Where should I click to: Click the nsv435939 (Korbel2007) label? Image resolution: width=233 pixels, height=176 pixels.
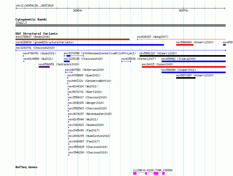pos(138,59)
